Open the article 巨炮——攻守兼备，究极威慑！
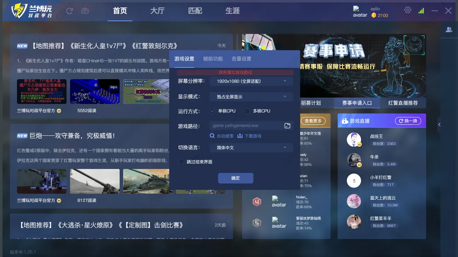This screenshot has height=257, width=458. click(72, 136)
